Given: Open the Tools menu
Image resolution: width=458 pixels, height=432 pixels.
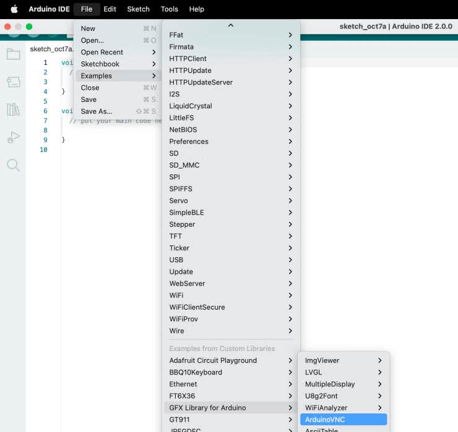Looking at the screenshot, I should tap(169, 9).
